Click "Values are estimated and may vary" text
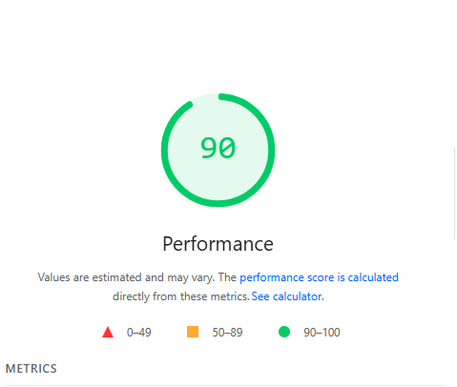 126,277
